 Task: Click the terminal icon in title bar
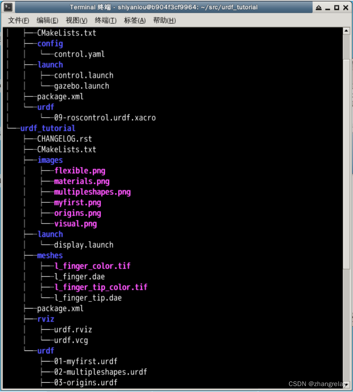[x=8, y=7]
